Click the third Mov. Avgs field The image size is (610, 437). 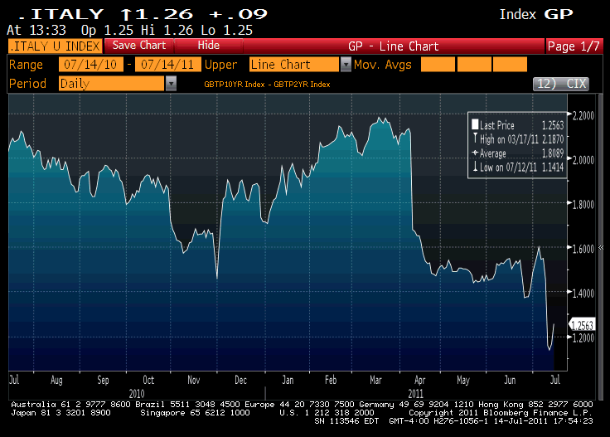pyautogui.click(x=510, y=64)
